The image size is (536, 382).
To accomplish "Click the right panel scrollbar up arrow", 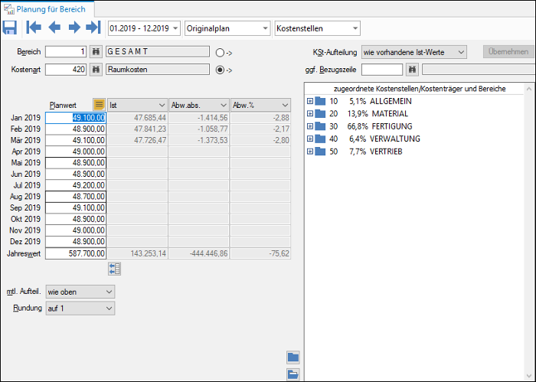I will click(x=529, y=89).
